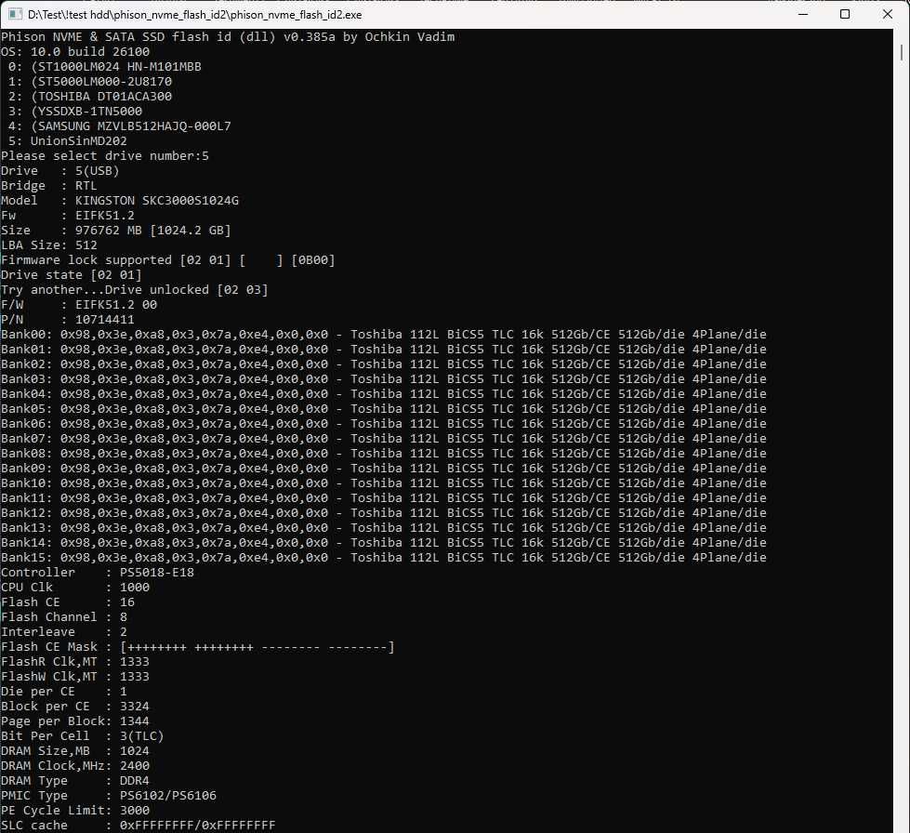Click controller value PS5018-E18
The width and height of the screenshot is (910, 833).
(157, 572)
